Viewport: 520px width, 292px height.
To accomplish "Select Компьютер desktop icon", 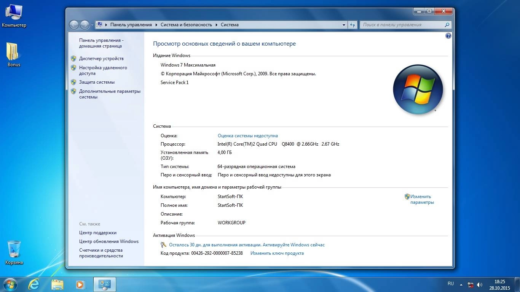I will pos(14,16).
